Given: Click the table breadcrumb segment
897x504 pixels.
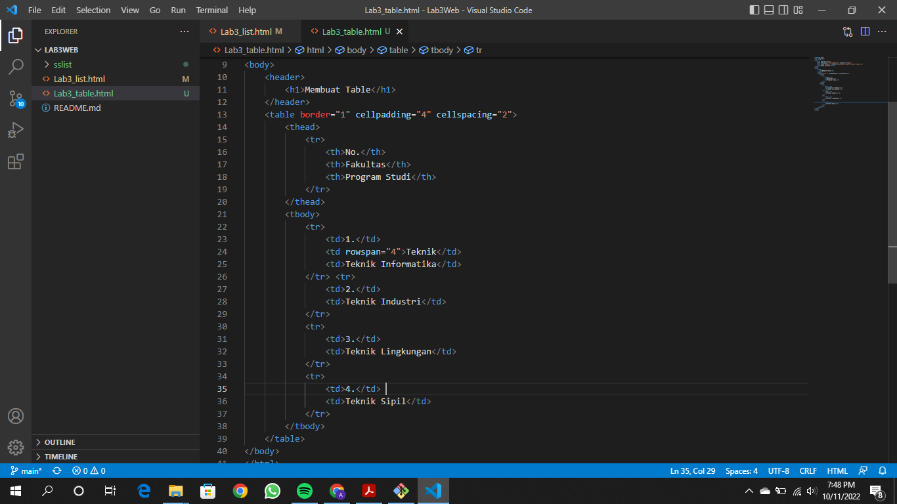Looking at the screenshot, I should [x=393, y=50].
